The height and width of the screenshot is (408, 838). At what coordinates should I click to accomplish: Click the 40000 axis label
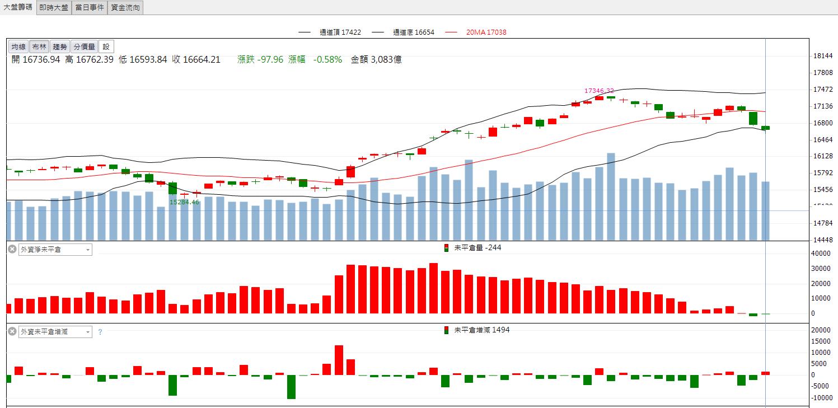click(x=821, y=254)
